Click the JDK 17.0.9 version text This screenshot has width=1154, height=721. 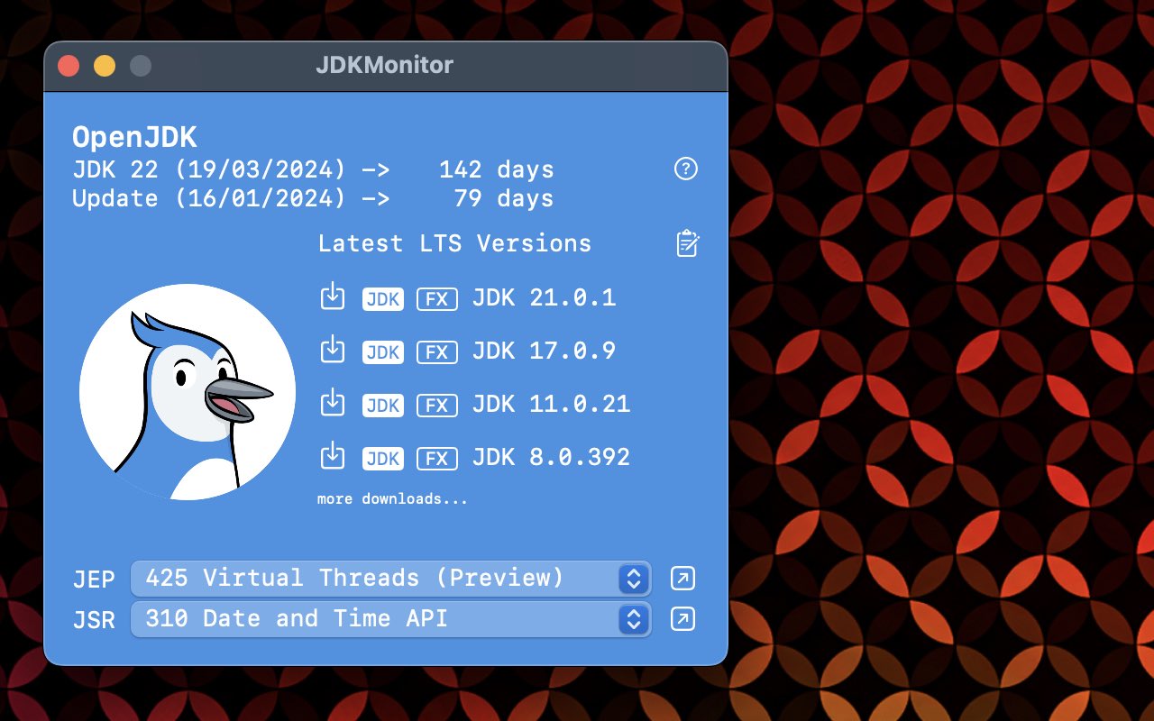(x=544, y=351)
